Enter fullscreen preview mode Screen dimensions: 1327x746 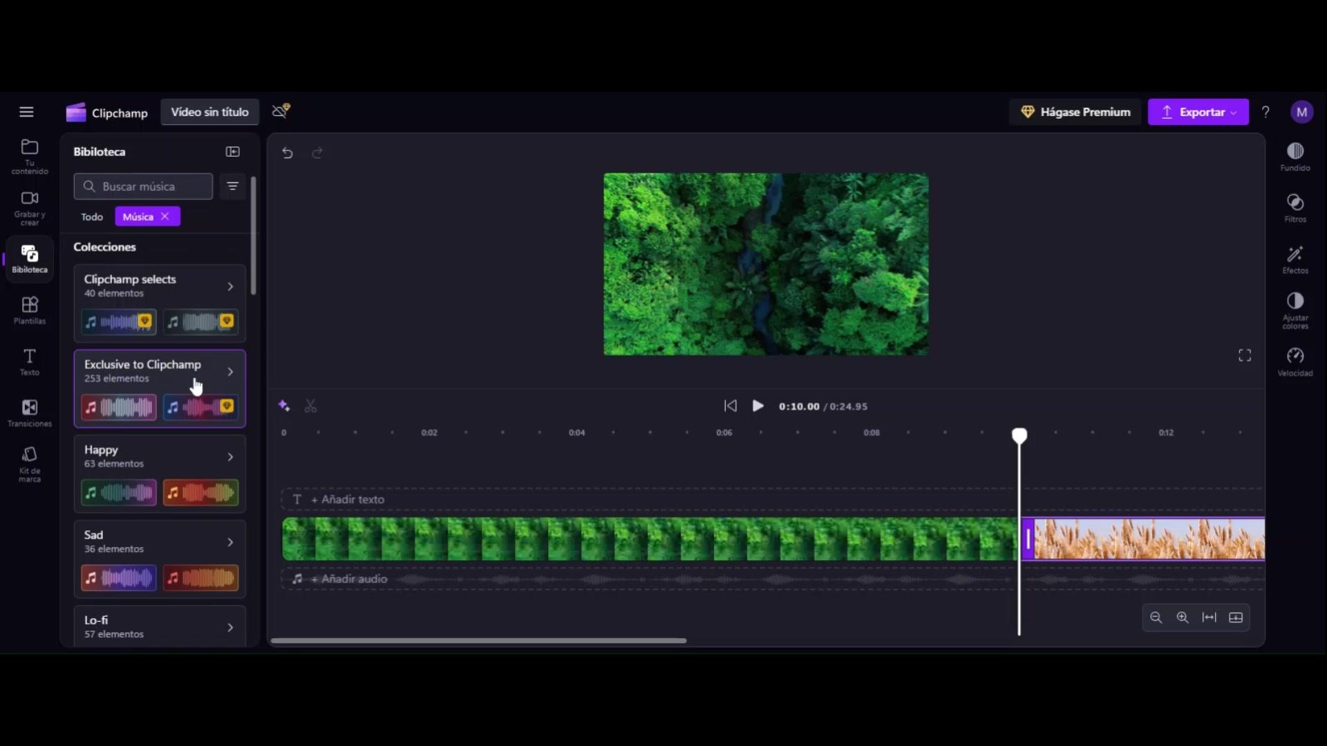tap(1244, 355)
